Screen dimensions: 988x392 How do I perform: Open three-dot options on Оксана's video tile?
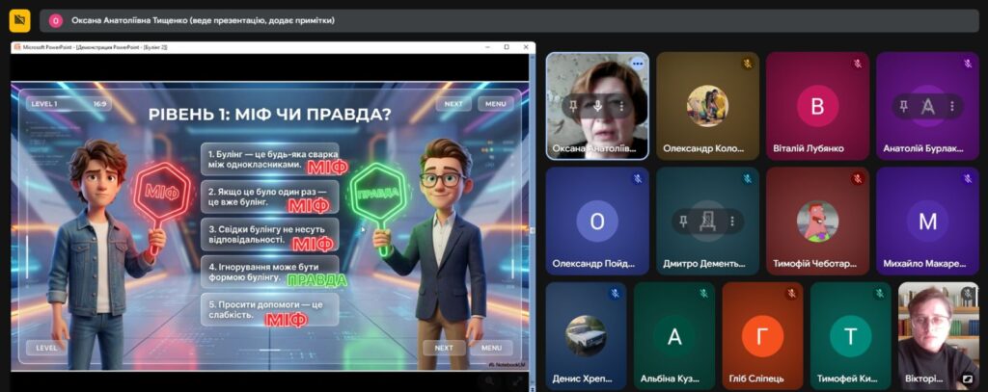(622, 106)
